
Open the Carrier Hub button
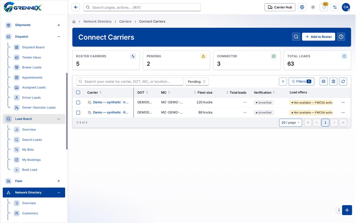pyautogui.click(x=280, y=7)
